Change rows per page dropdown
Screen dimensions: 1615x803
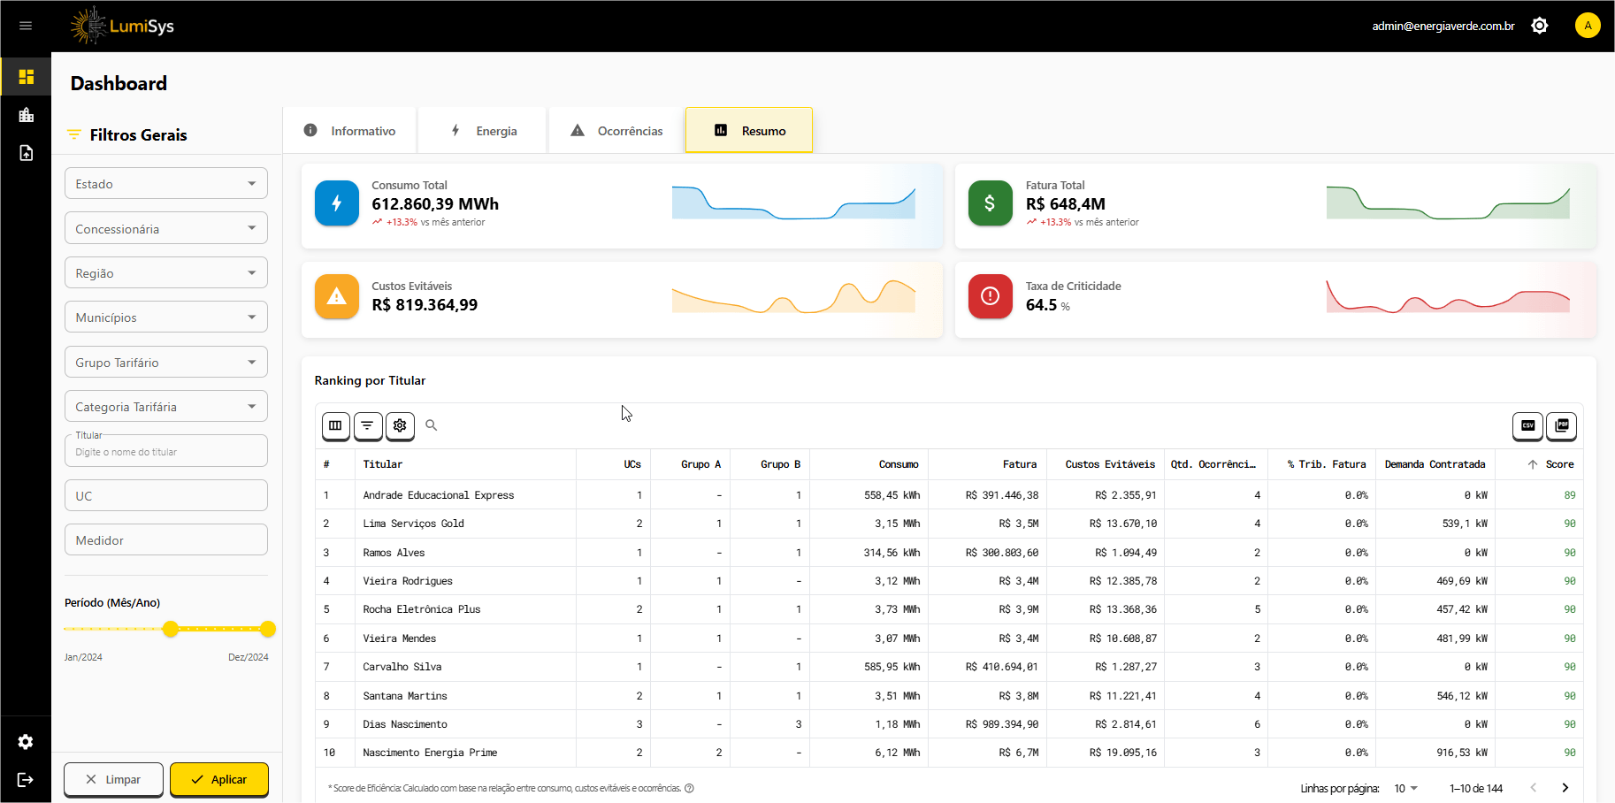pos(1405,788)
